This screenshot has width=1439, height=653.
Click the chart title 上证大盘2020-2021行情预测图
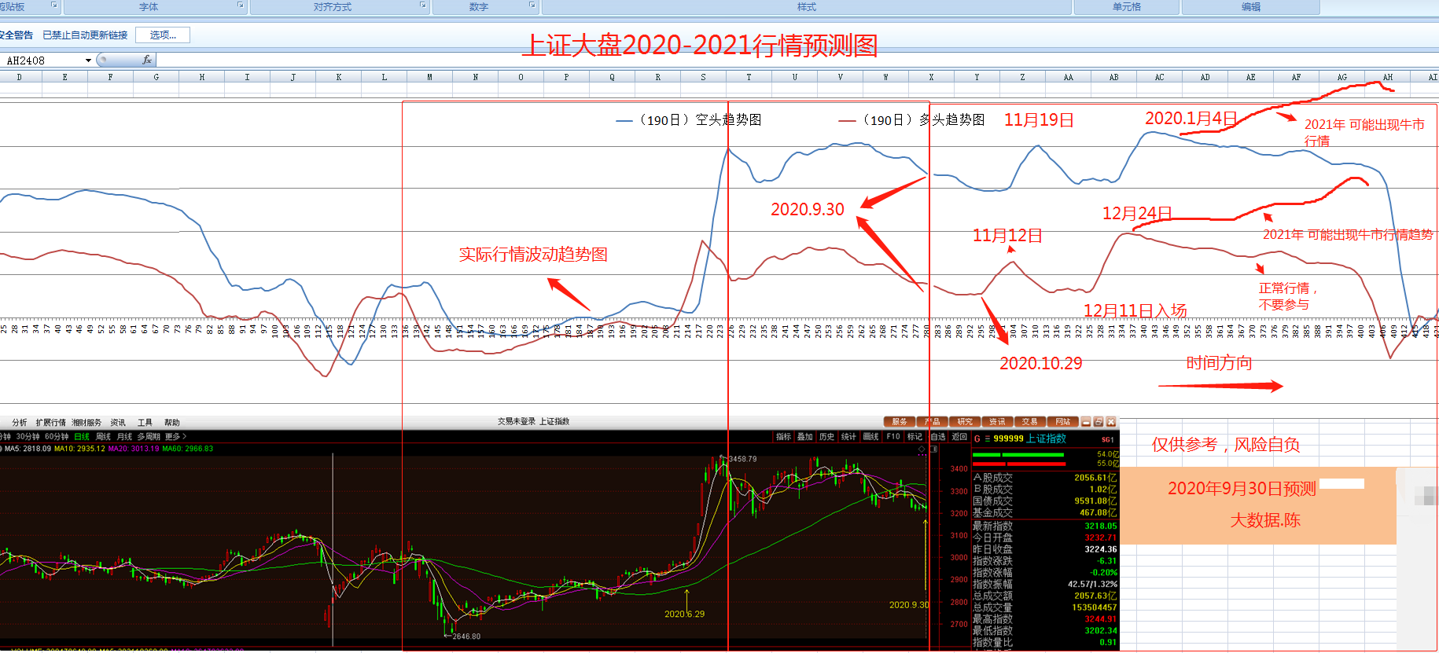pos(701,45)
